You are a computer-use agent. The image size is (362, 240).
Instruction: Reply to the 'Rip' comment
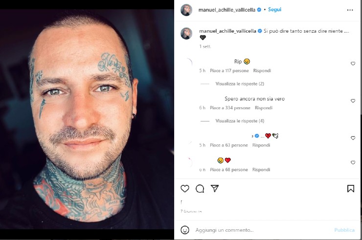262,71
